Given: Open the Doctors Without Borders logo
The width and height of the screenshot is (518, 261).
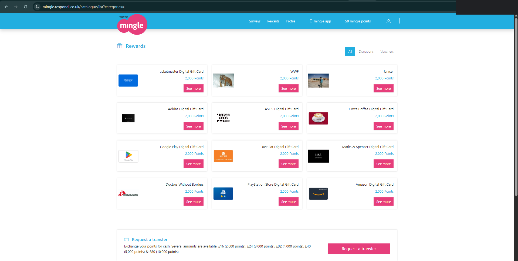Looking at the screenshot, I should pos(128,193).
